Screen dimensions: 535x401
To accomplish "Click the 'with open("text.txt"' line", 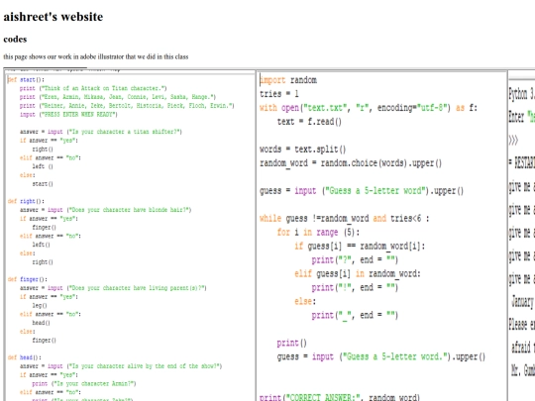I will tap(369, 108).
